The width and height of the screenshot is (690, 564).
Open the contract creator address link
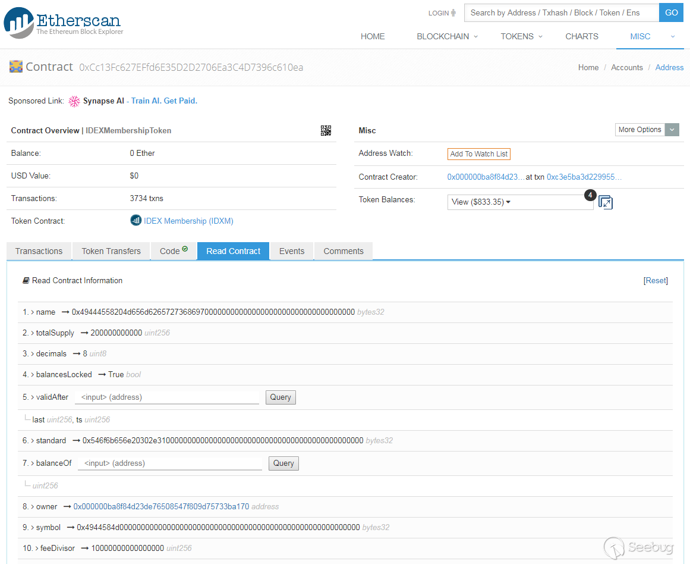point(486,177)
